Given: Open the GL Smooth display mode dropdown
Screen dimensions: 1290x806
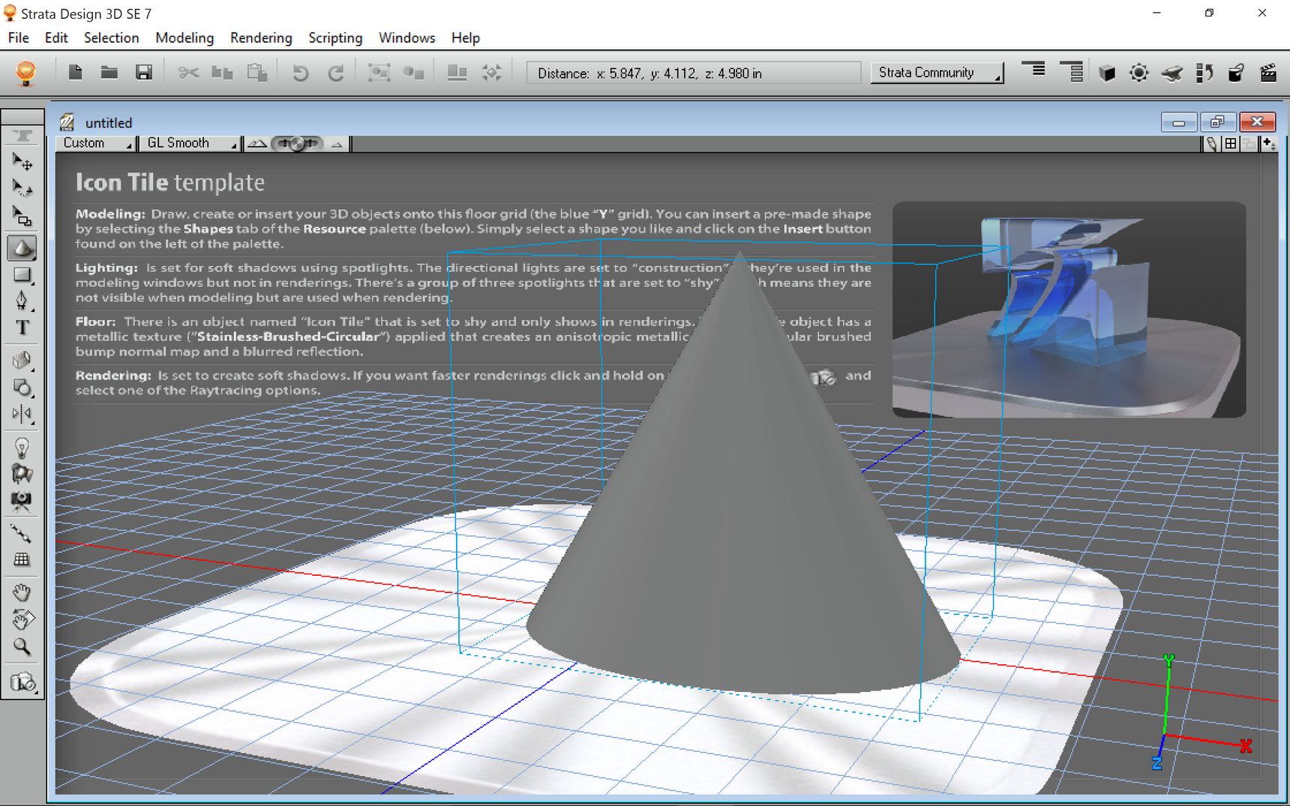Looking at the screenshot, I should (189, 143).
